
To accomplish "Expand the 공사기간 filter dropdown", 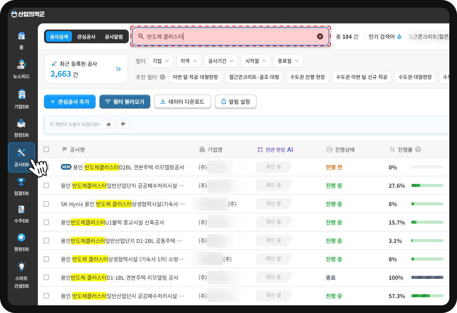I will coord(221,61).
